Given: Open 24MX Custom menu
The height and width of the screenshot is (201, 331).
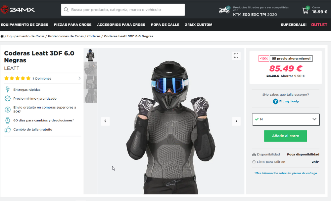Looking at the screenshot, I should pyautogui.click(x=199, y=25).
